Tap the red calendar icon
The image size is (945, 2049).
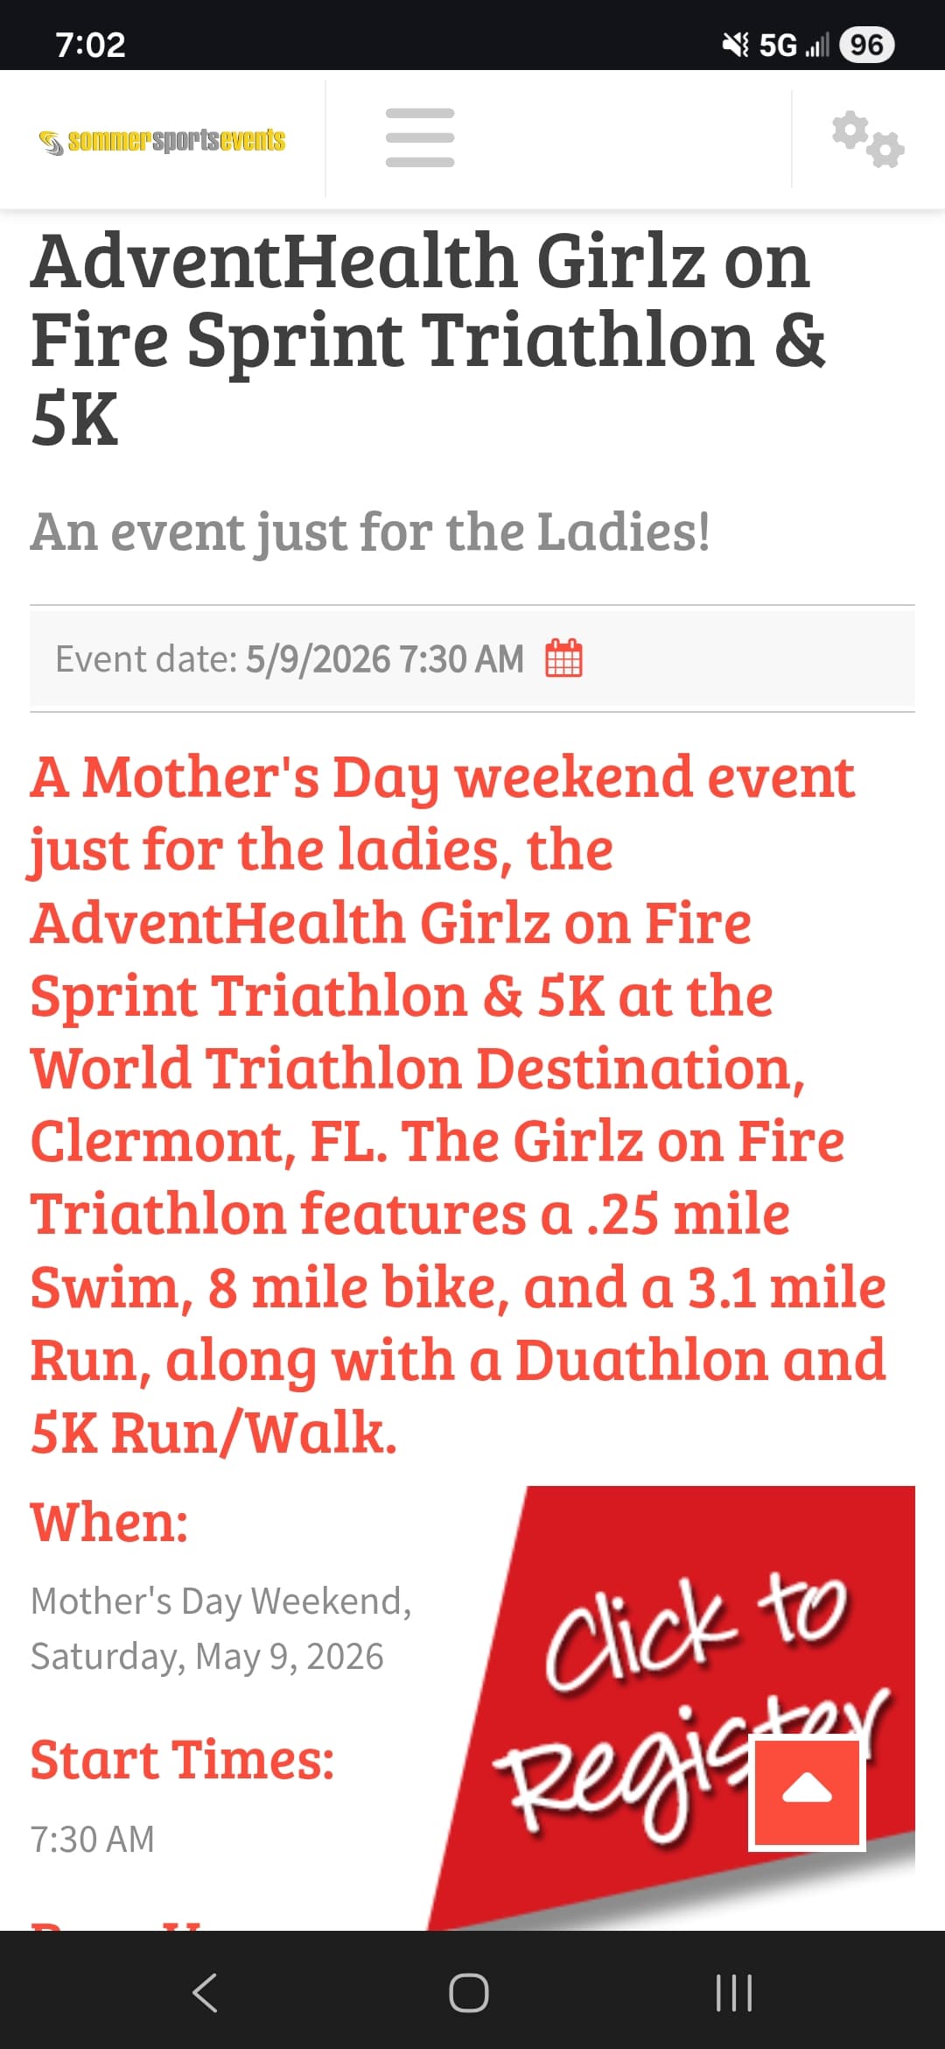click(563, 658)
